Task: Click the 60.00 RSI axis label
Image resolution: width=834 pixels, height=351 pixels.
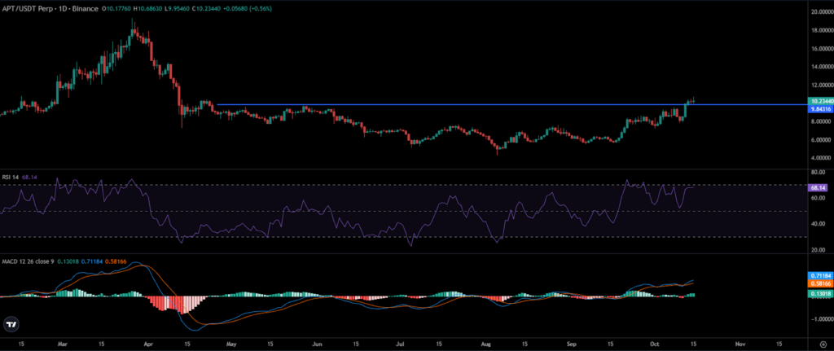Action: (818, 199)
